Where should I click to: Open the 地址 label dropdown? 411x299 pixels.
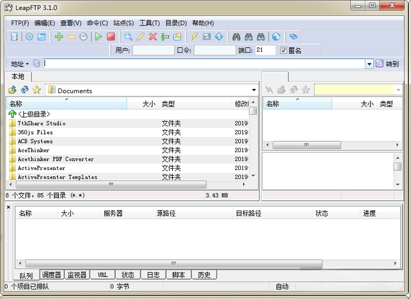[20, 64]
